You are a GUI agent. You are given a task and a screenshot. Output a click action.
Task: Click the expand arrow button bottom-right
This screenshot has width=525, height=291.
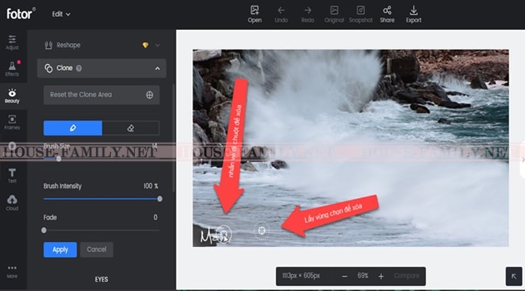click(x=514, y=277)
